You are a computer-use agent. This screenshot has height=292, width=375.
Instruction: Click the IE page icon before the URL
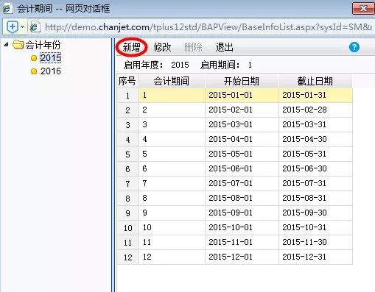[x=35, y=26]
